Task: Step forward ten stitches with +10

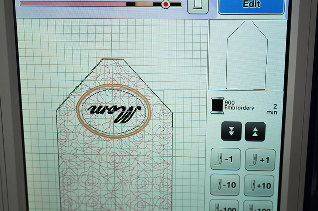Action: [259, 185]
